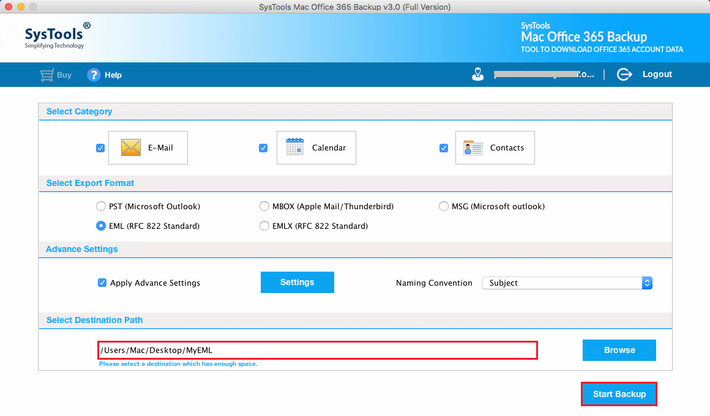
Task: Click Browse to choose destination
Action: [619, 350]
